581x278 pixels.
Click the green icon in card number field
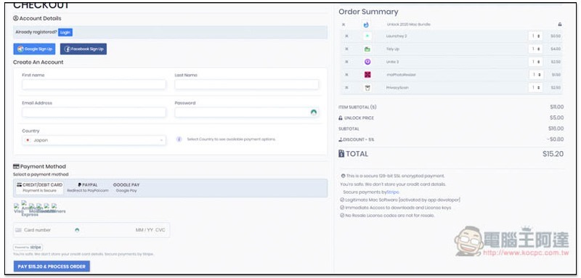(x=77, y=230)
